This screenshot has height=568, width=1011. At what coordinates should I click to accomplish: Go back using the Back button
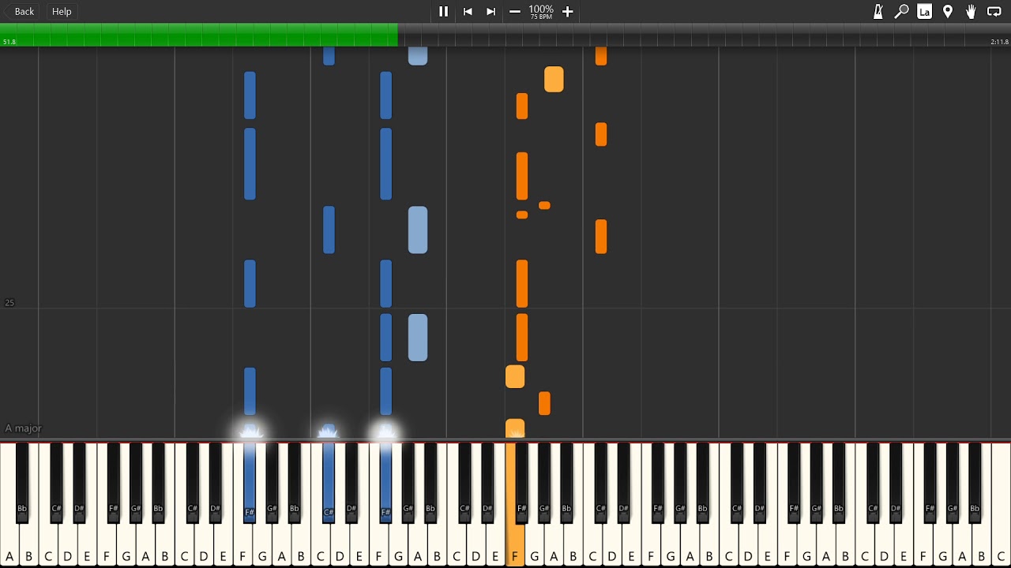[21, 12]
